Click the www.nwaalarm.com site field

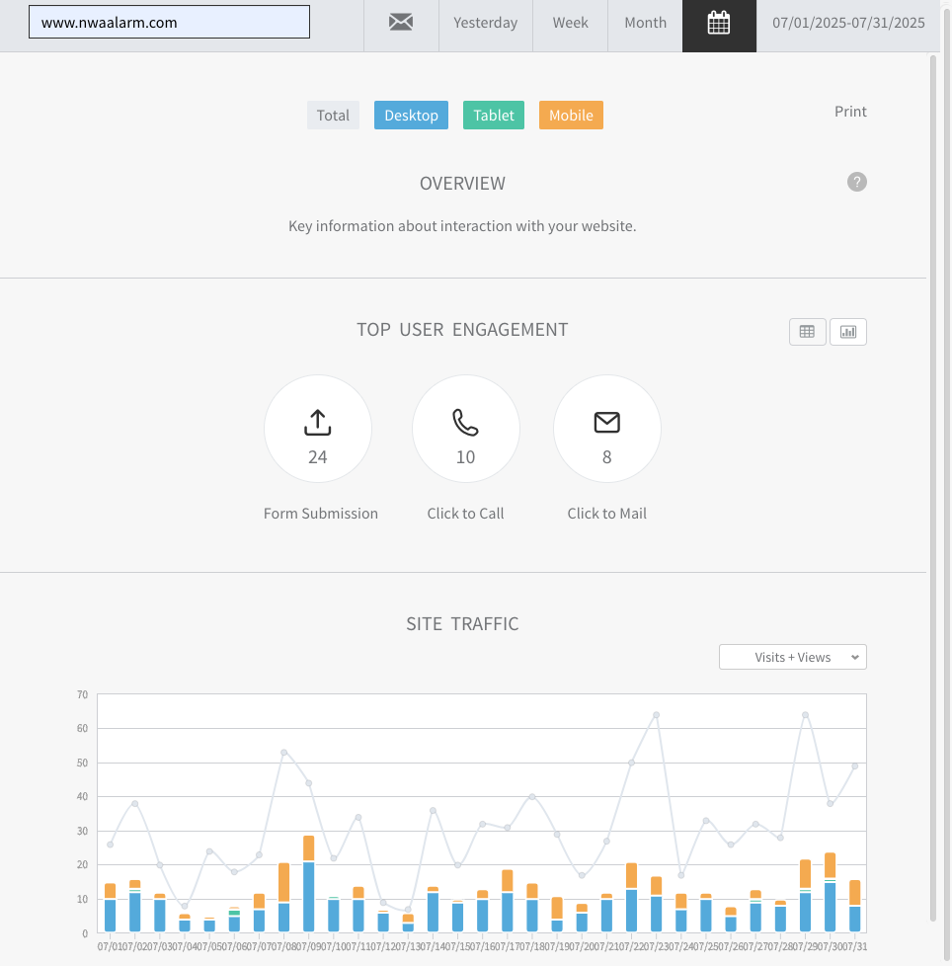coord(169,22)
